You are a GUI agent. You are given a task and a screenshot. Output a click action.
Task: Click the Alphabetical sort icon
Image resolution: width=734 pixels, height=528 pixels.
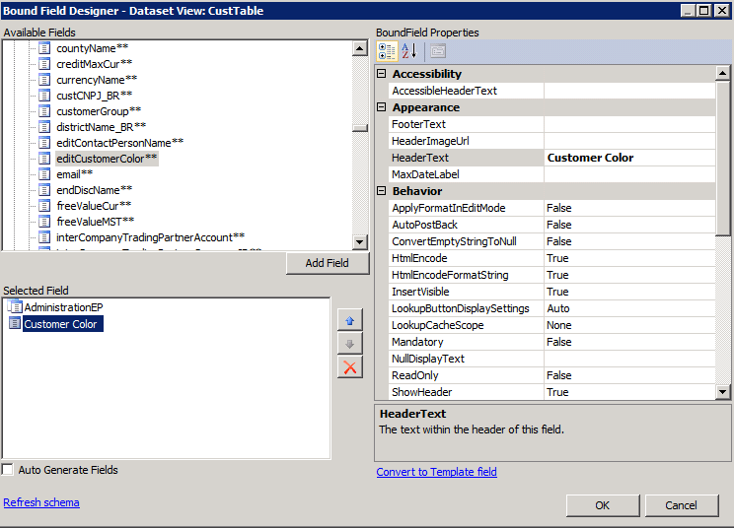coord(410,51)
